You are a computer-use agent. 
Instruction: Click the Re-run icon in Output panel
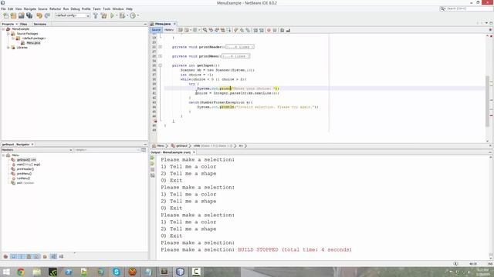pos(153,159)
